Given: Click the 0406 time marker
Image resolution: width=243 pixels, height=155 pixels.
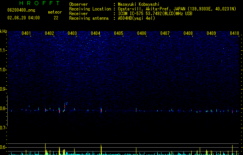Looking at the screenshot, I should pyautogui.click(x=142, y=33).
